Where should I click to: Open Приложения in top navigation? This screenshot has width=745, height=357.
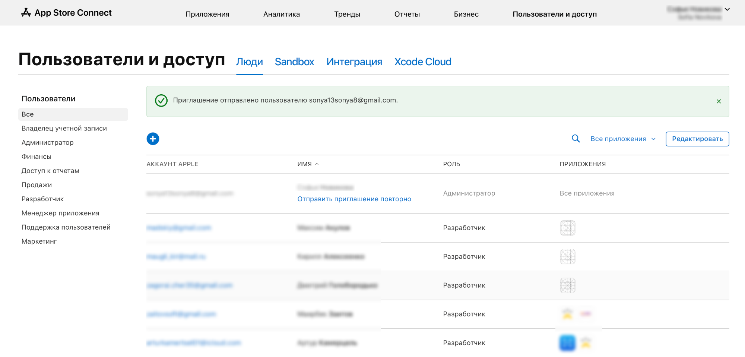(x=207, y=14)
